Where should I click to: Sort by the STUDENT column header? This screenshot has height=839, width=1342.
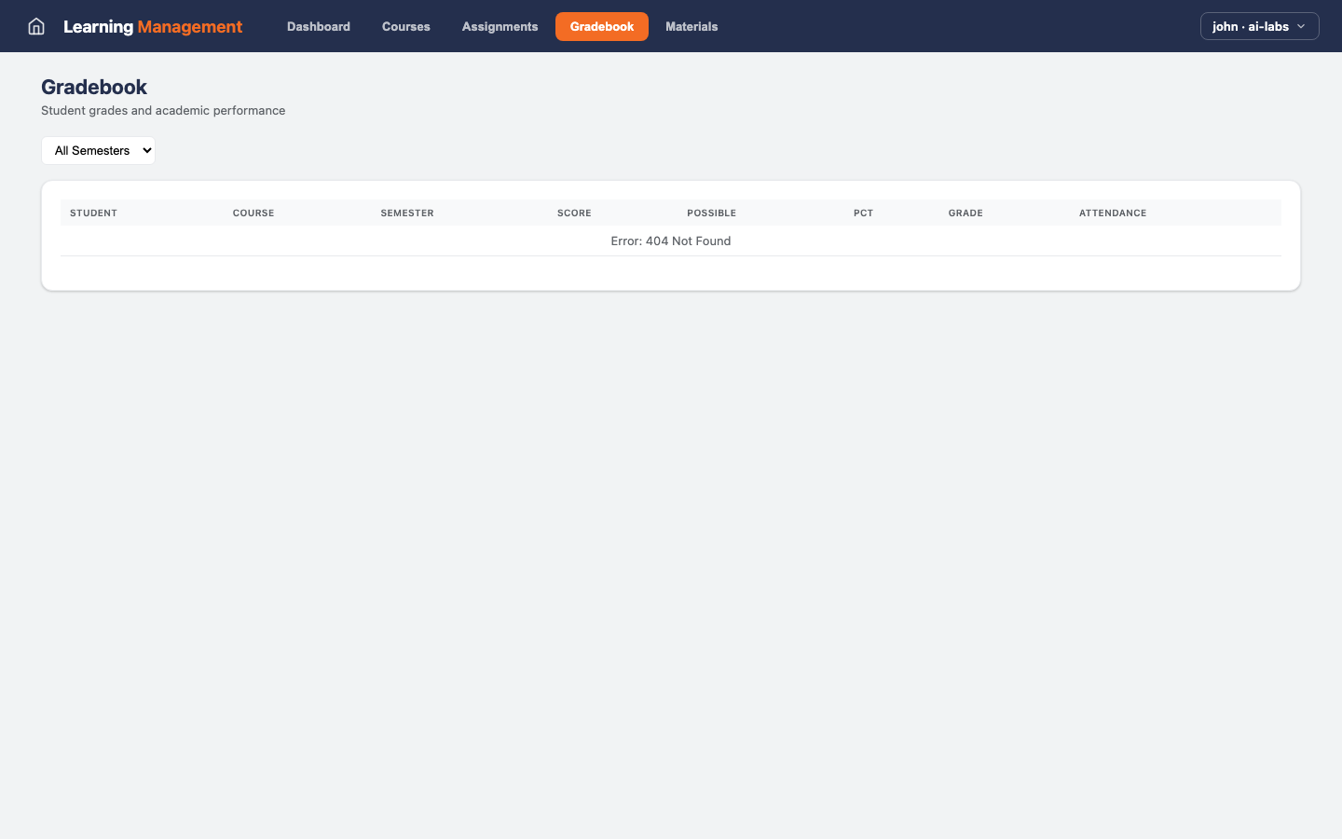click(93, 213)
